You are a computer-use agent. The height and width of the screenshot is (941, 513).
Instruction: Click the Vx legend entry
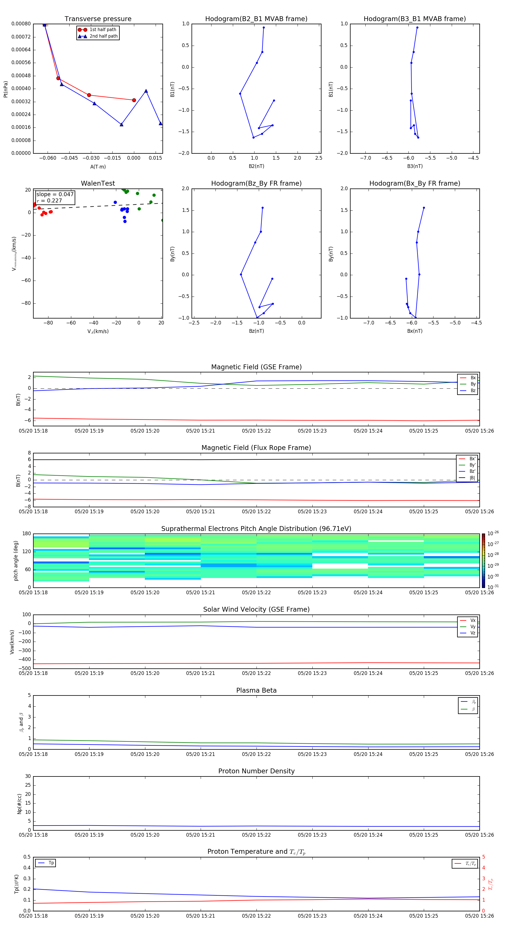[x=468, y=621]
